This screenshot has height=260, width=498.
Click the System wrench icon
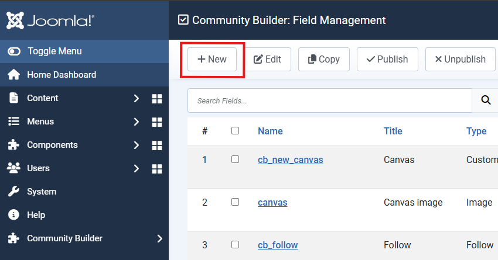pos(13,192)
